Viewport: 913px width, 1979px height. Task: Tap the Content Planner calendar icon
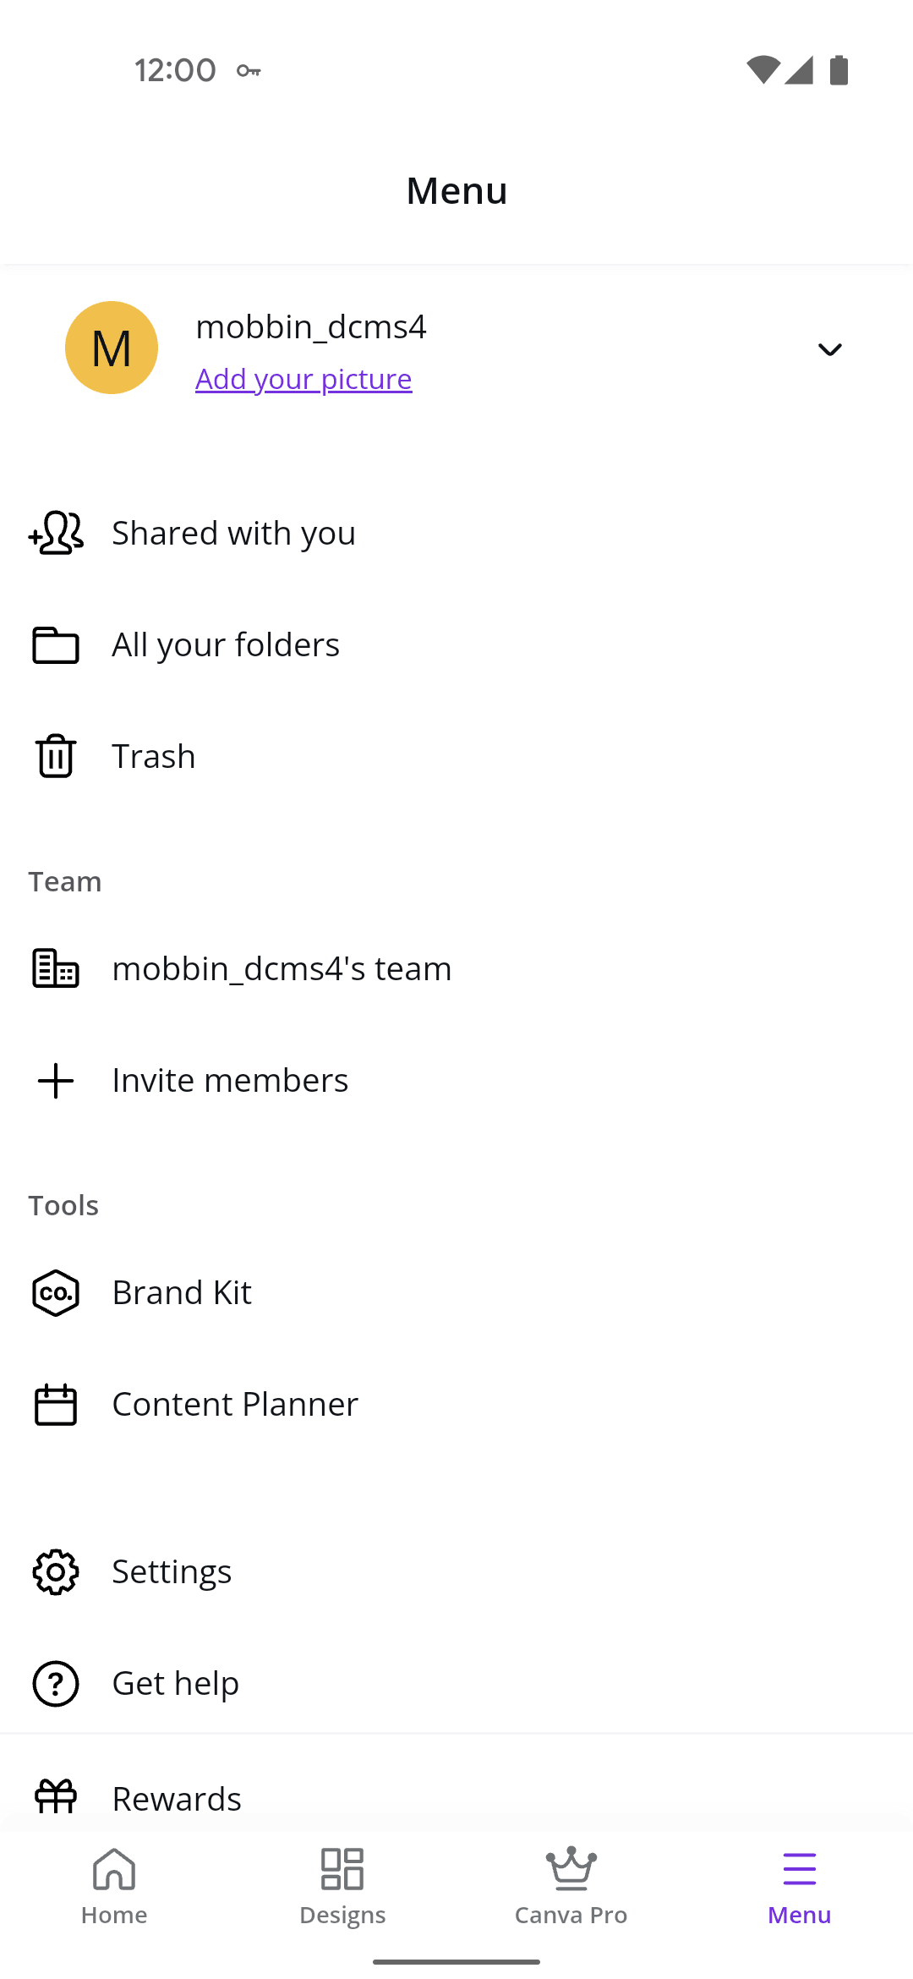56,1405
